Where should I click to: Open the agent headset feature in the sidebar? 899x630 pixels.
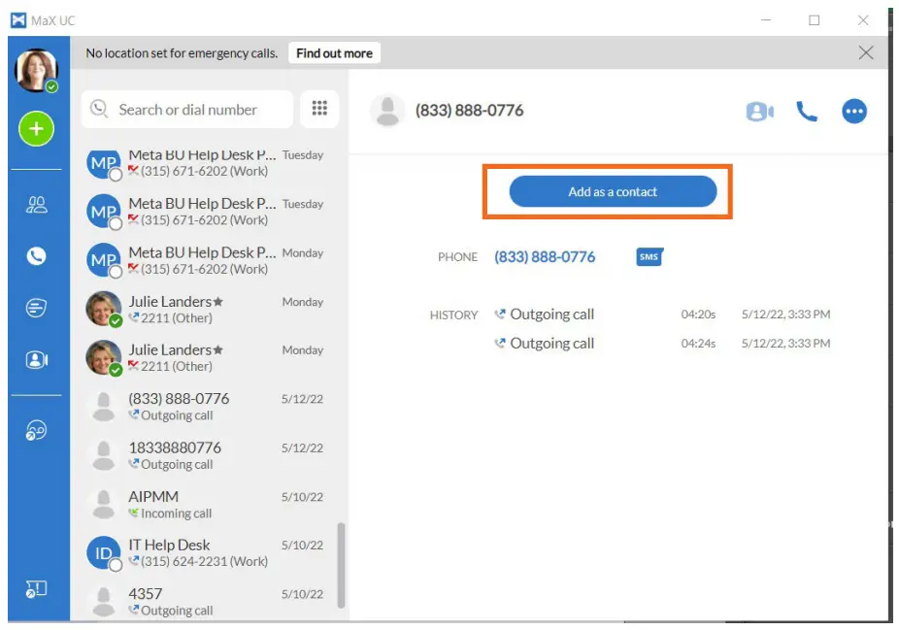(x=37, y=431)
